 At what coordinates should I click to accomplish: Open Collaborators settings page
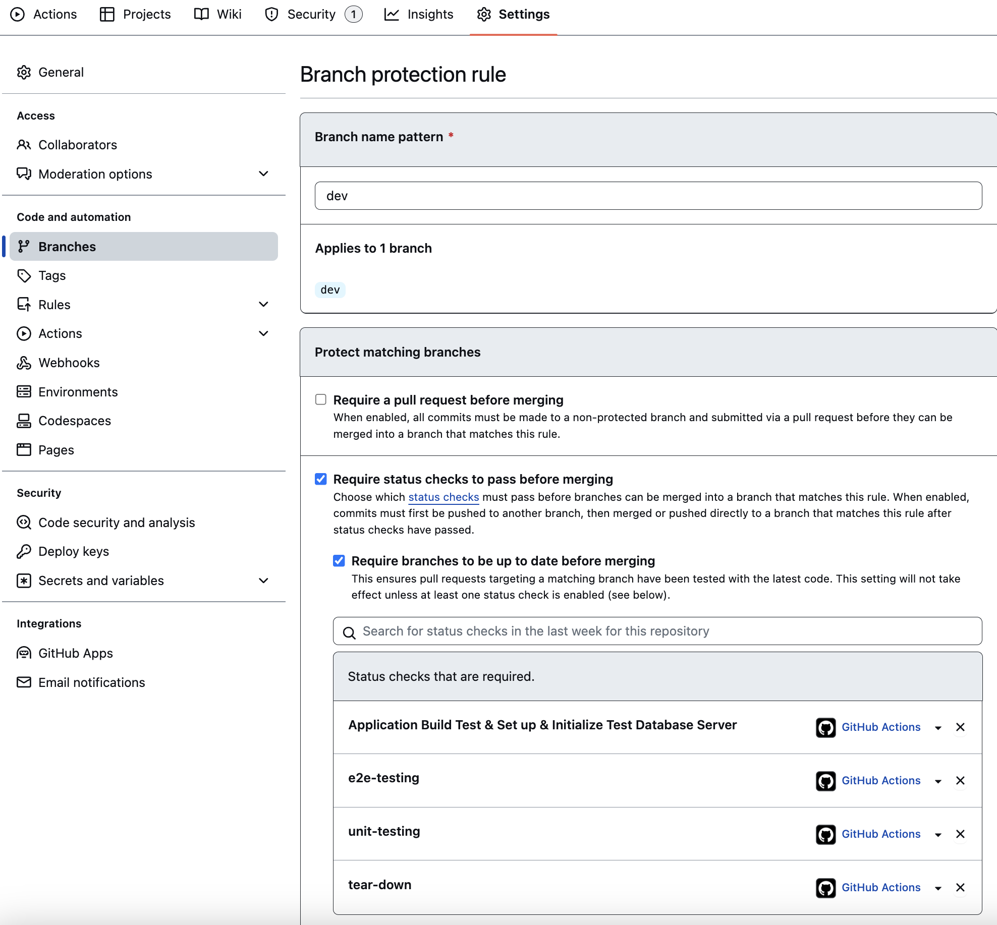click(x=78, y=145)
